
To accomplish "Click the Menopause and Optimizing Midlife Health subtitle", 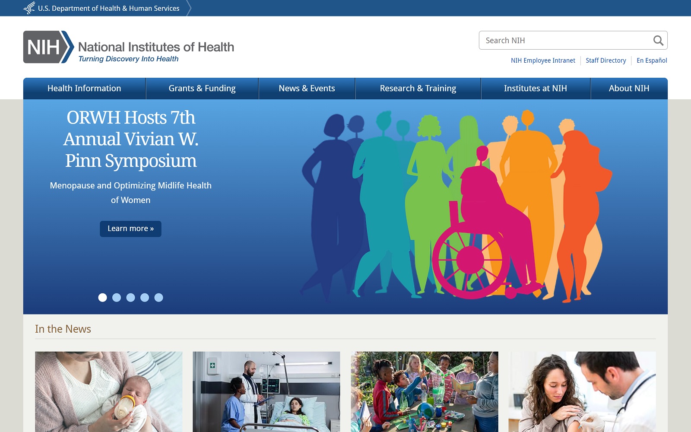I will point(130,193).
